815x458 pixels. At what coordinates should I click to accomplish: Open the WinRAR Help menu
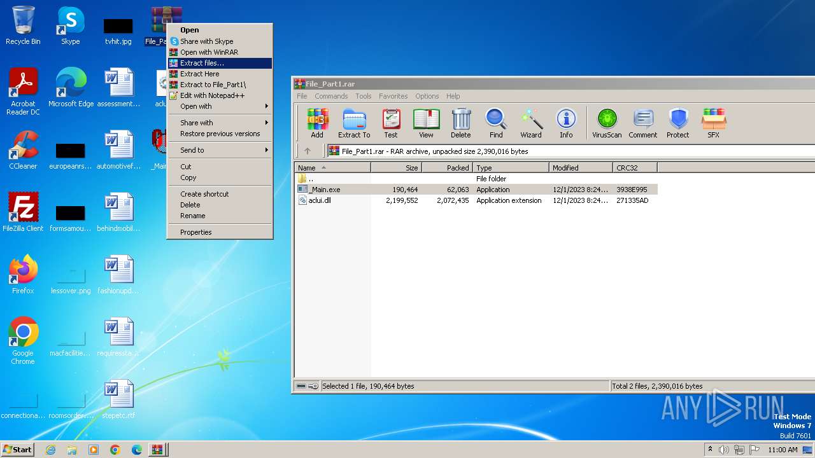click(x=453, y=96)
